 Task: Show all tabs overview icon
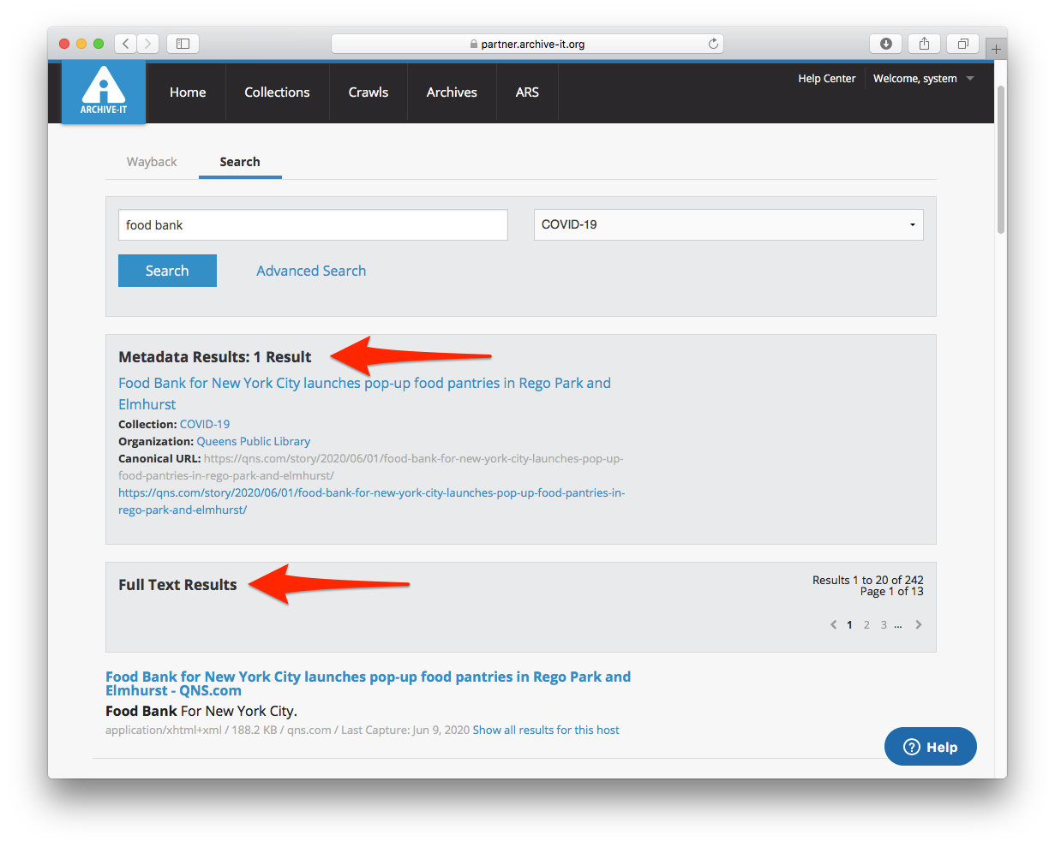963,44
